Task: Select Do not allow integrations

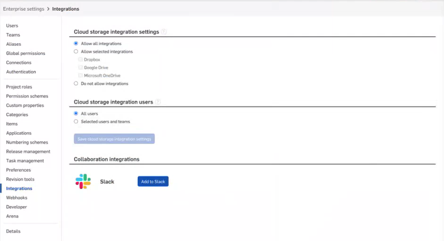Action: pos(76,83)
